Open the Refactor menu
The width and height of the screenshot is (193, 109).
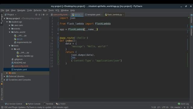pyautogui.click(x=37, y=10)
